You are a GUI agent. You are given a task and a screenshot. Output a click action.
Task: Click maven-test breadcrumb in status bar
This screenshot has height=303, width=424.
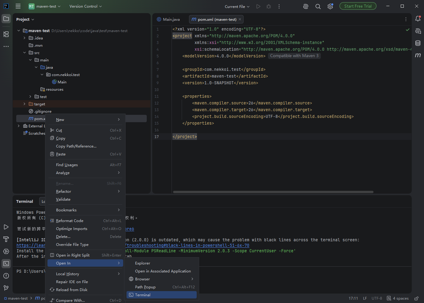[x=16, y=298]
